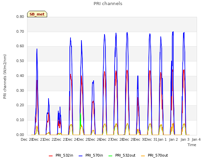The width and height of the screenshot is (217, 162).
Task: Click the Dec 20 x-axis label
Action: [x=26, y=139]
